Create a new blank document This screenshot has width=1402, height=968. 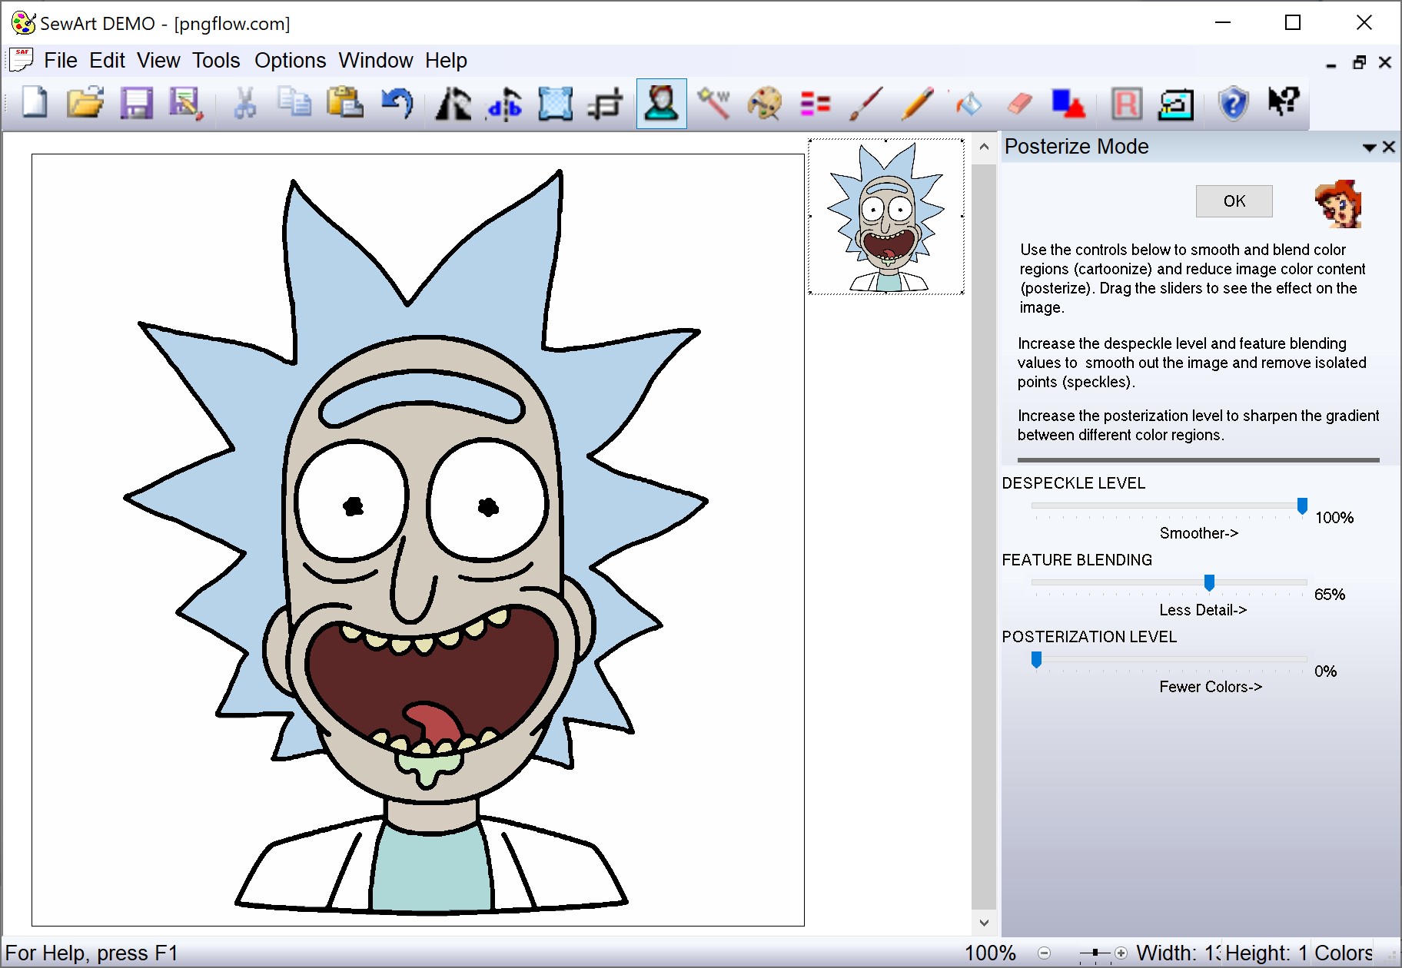point(35,103)
